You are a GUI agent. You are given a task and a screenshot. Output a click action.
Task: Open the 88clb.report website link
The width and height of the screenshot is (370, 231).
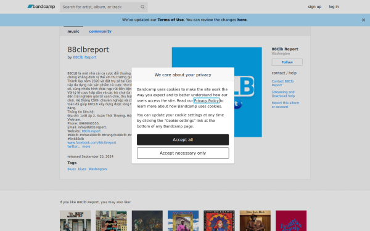click(91, 131)
